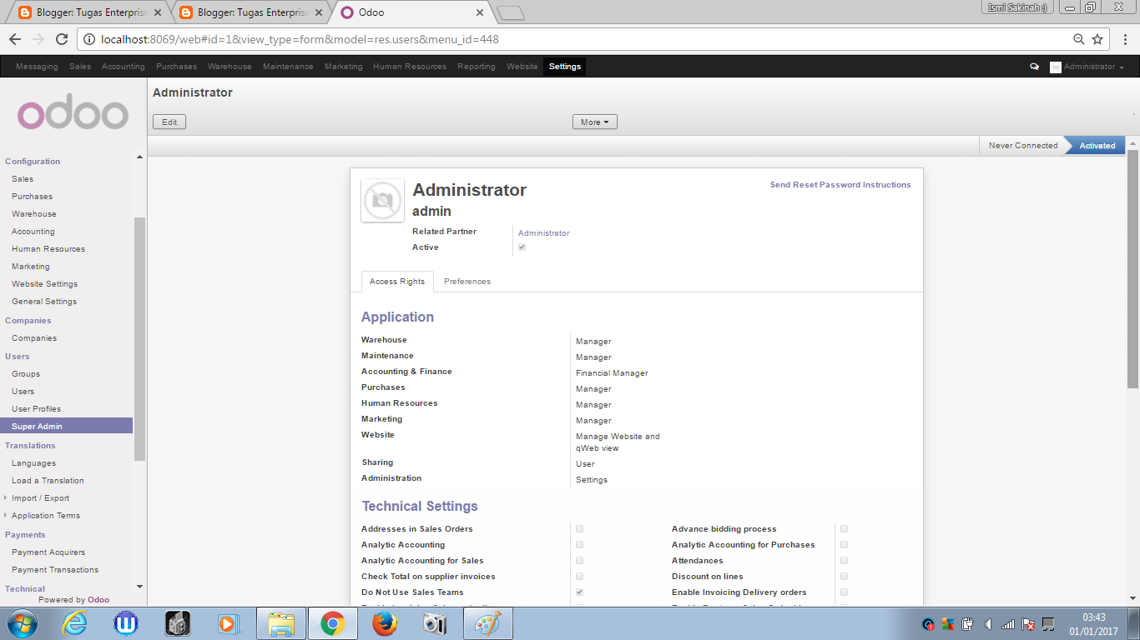This screenshot has height=640, width=1140.
Task: Click Send Reset Password Instructions link
Action: (x=840, y=185)
